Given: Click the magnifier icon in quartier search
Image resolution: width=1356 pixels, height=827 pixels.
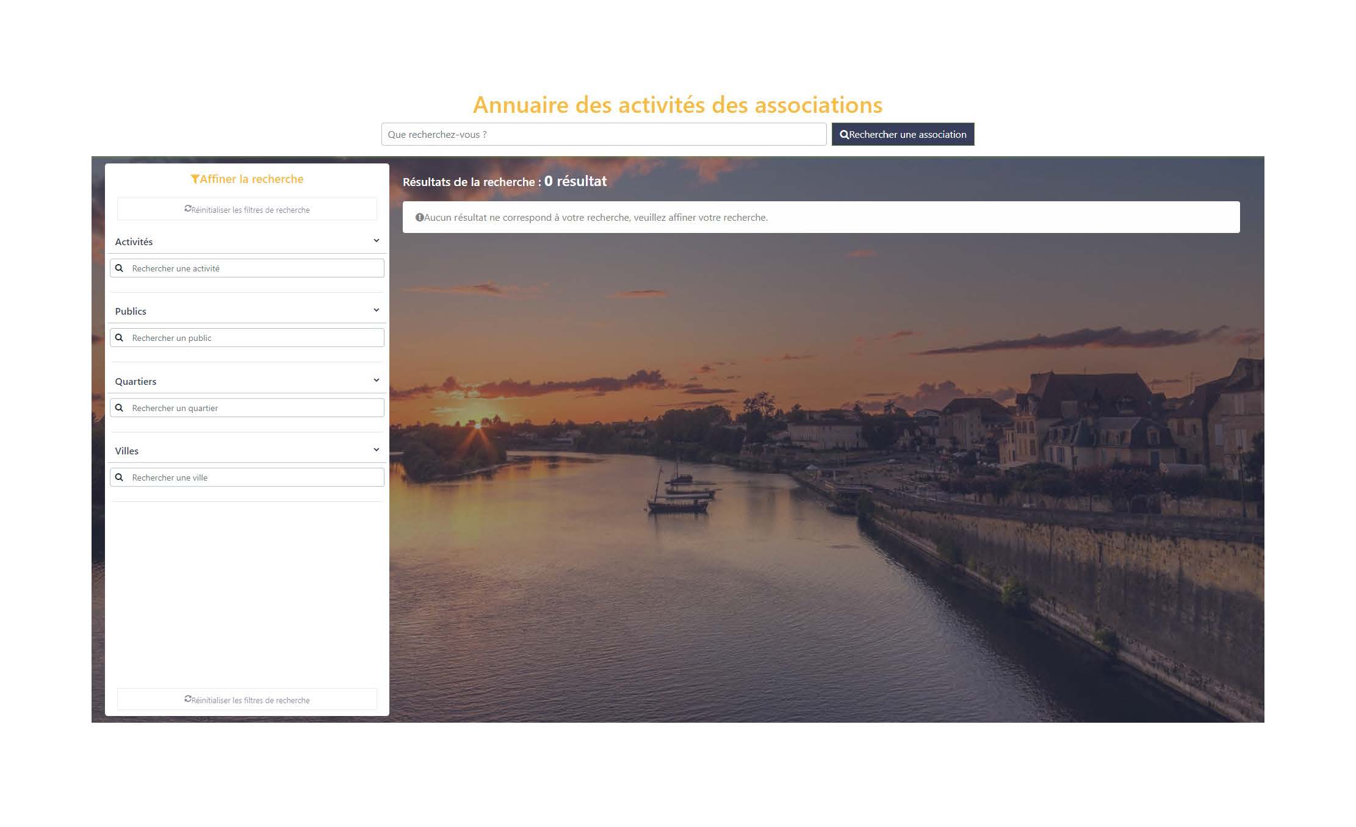Looking at the screenshot, I should [120, 408].
